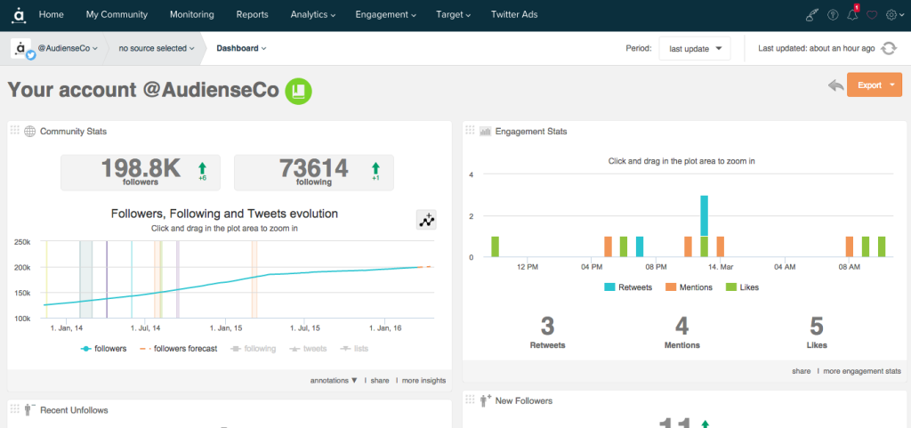Open the more insights link

424,380
